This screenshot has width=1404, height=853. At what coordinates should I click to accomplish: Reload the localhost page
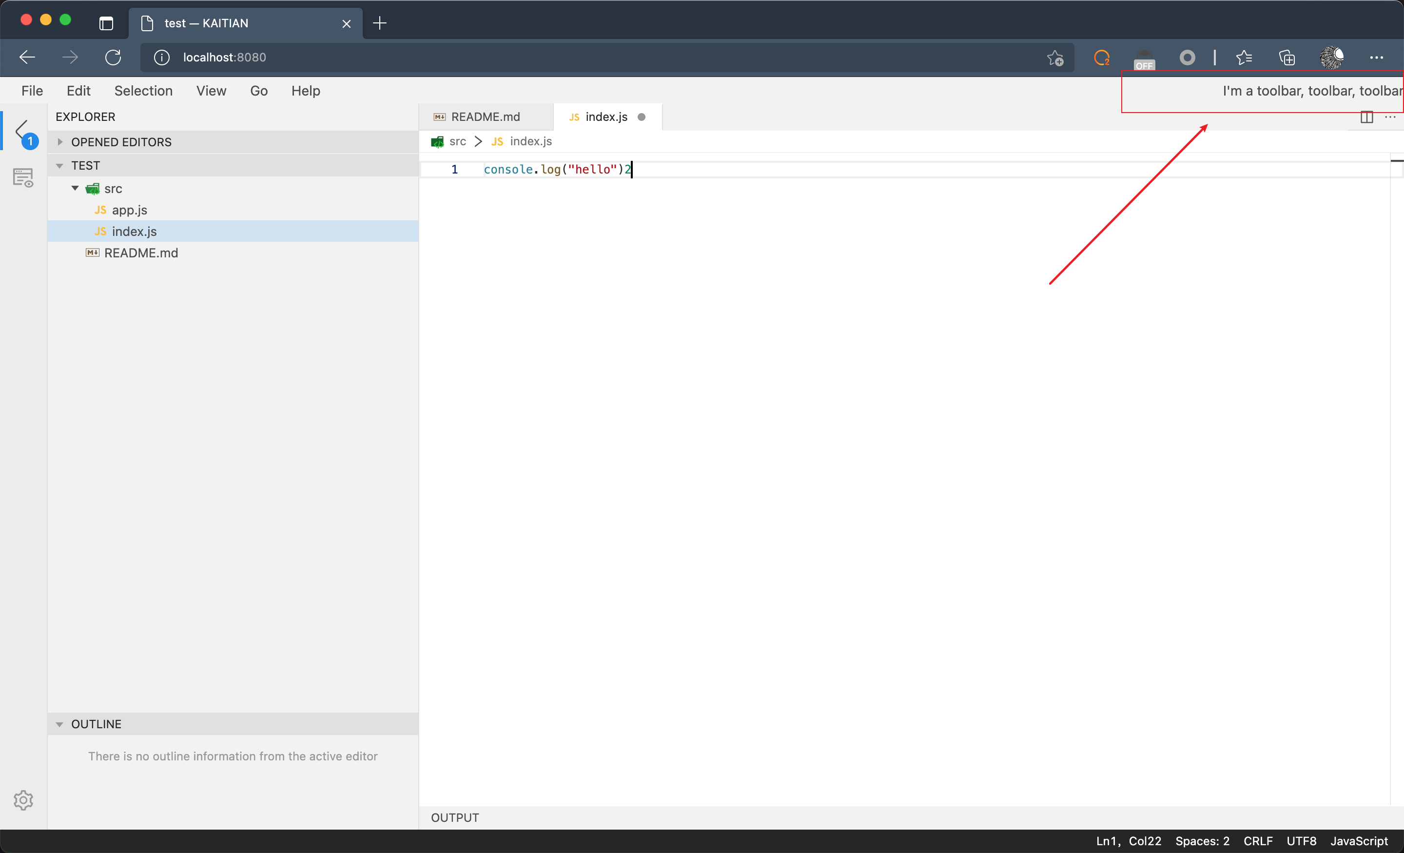point(113,57)
